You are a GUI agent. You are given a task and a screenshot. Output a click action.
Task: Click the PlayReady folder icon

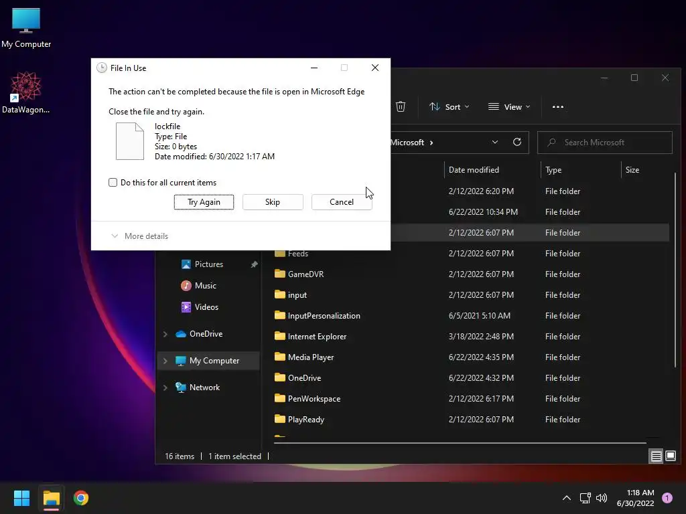(x=280, y=419)
